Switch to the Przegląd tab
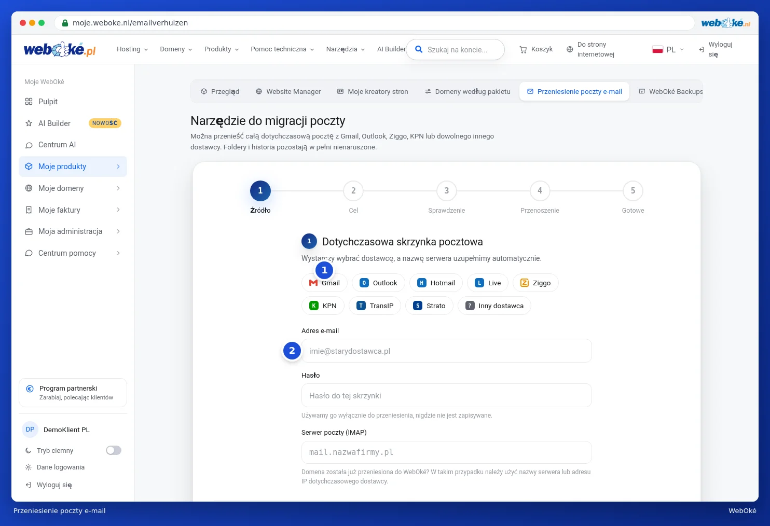The width and height of the screenshot is (770, 526). tap(220, 91)
